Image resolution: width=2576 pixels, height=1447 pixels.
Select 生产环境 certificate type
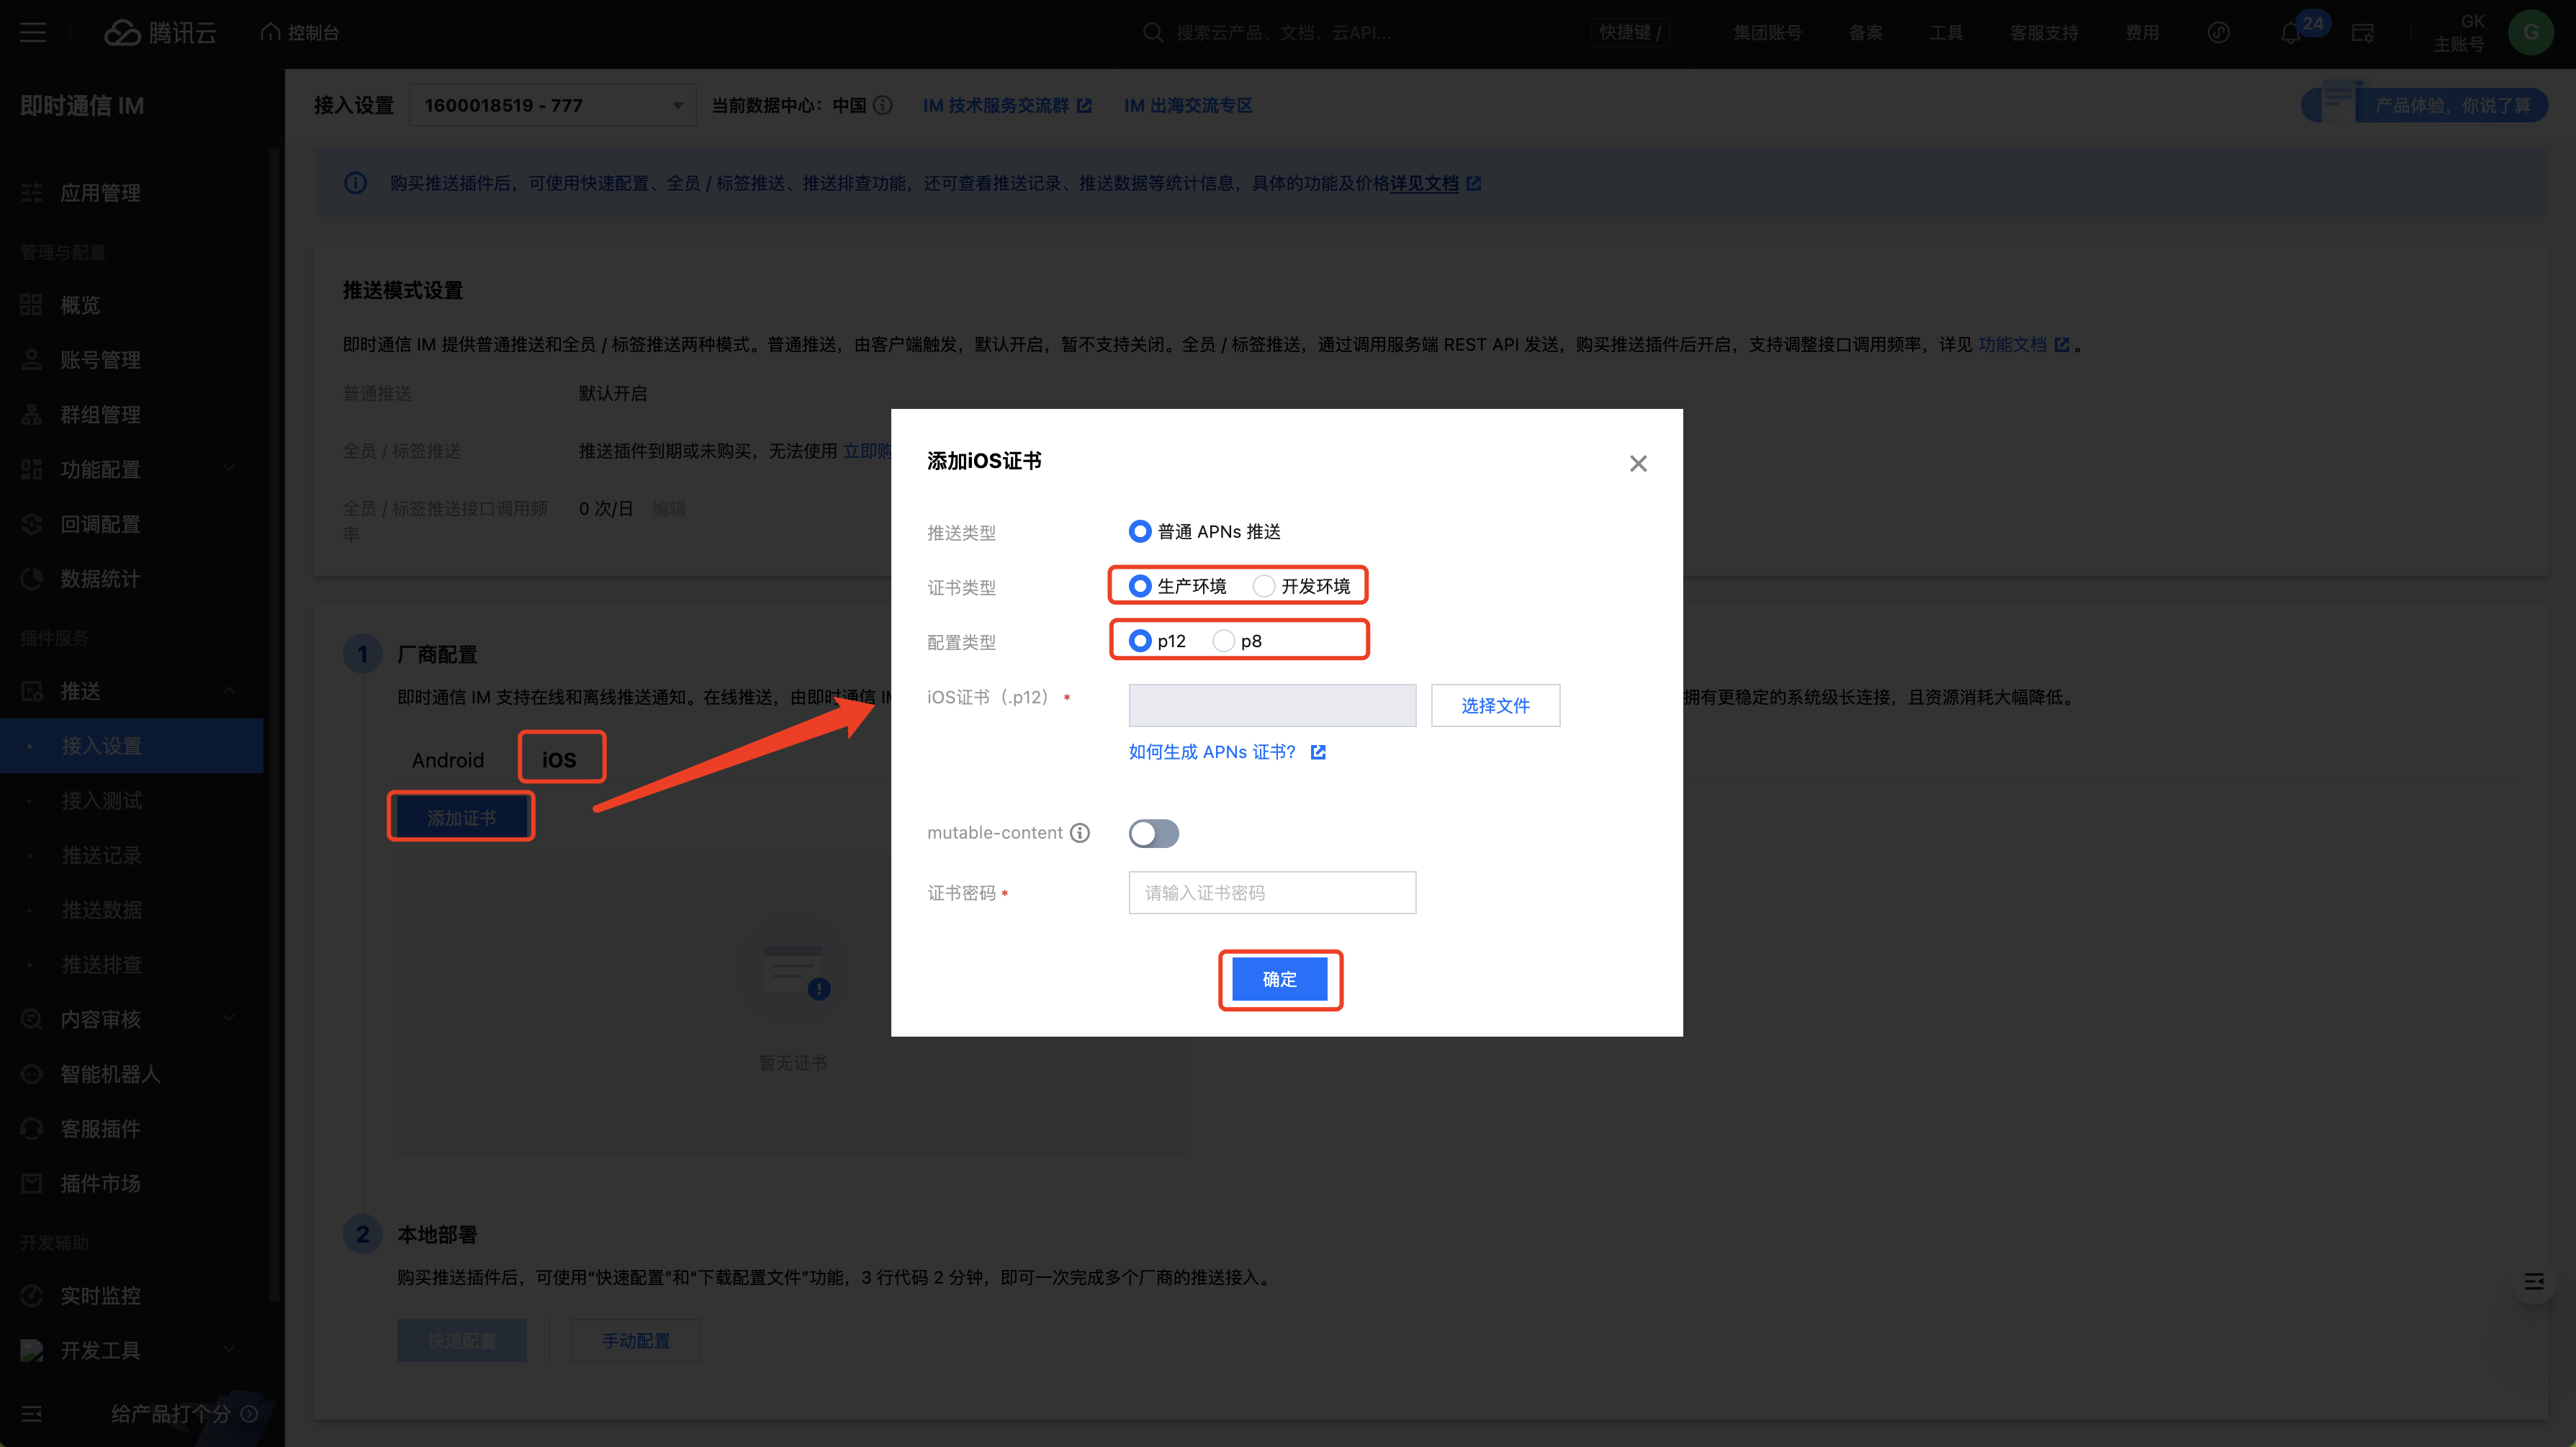click(x=1140, y=586)
